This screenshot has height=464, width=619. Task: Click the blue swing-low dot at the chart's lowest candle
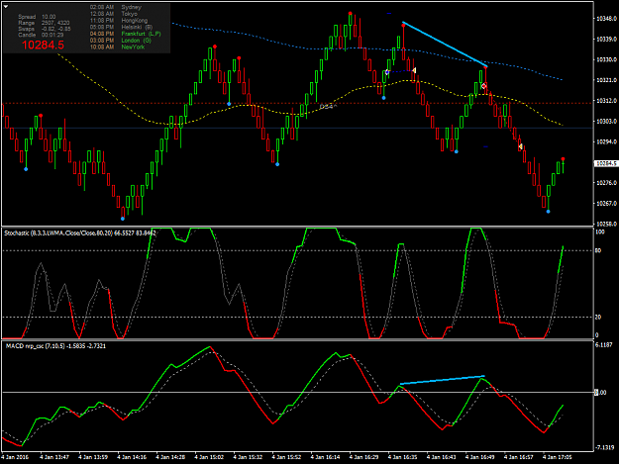point(123,219)
